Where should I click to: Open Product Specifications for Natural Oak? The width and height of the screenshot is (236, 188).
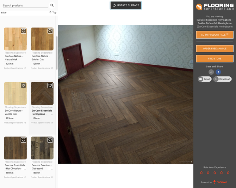(15, 68)
